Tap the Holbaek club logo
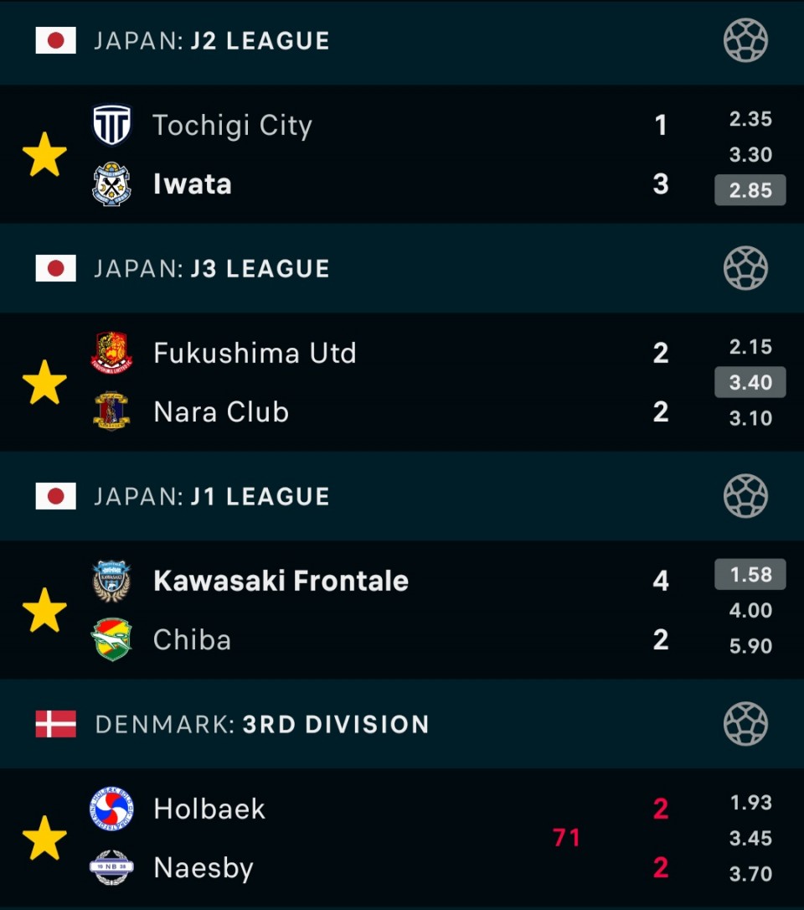The width and height of the screenshot is (804, 910). pyautogui.click(x=112, y=809)
